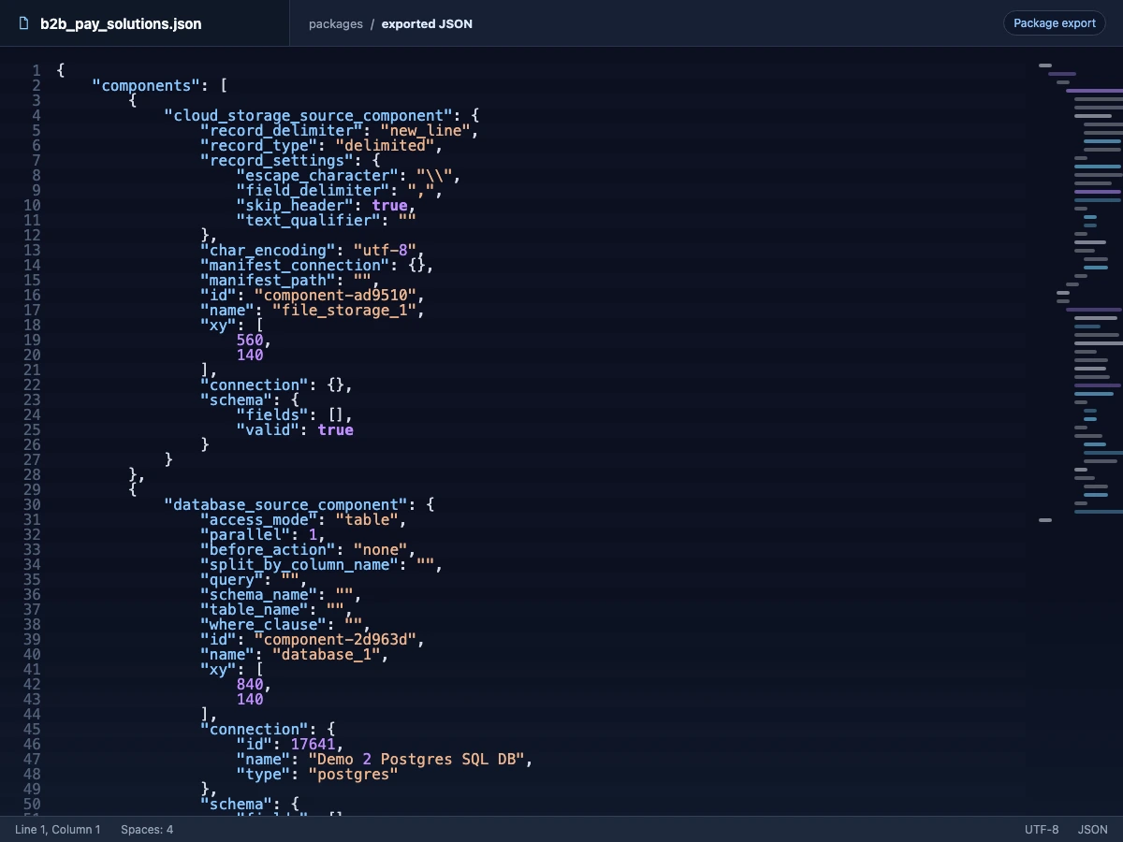Click the "database_1" name value

click(x=327, y=654)
